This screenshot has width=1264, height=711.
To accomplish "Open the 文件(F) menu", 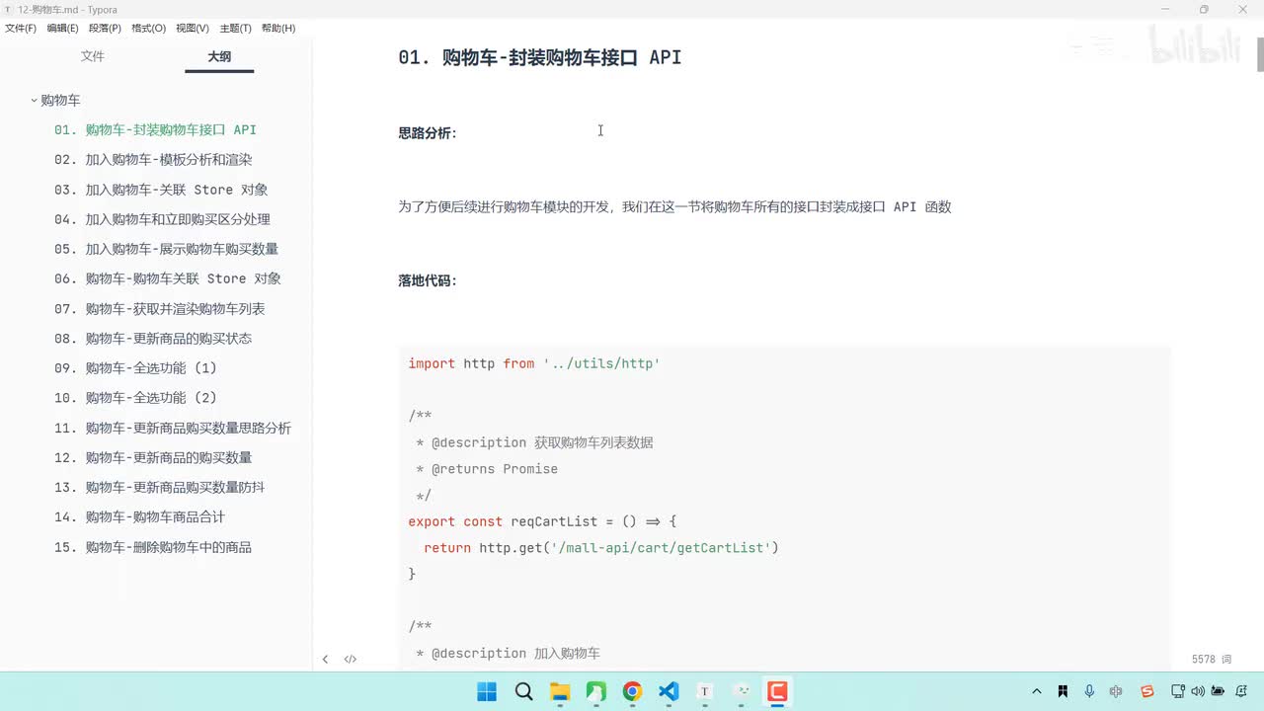I will point(21,29).
